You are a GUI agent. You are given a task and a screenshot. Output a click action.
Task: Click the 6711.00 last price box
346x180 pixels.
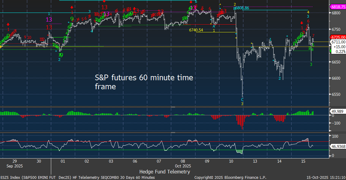click(338, 42)
